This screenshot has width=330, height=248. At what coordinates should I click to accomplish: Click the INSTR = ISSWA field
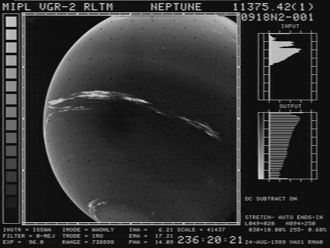coord(25,229)
